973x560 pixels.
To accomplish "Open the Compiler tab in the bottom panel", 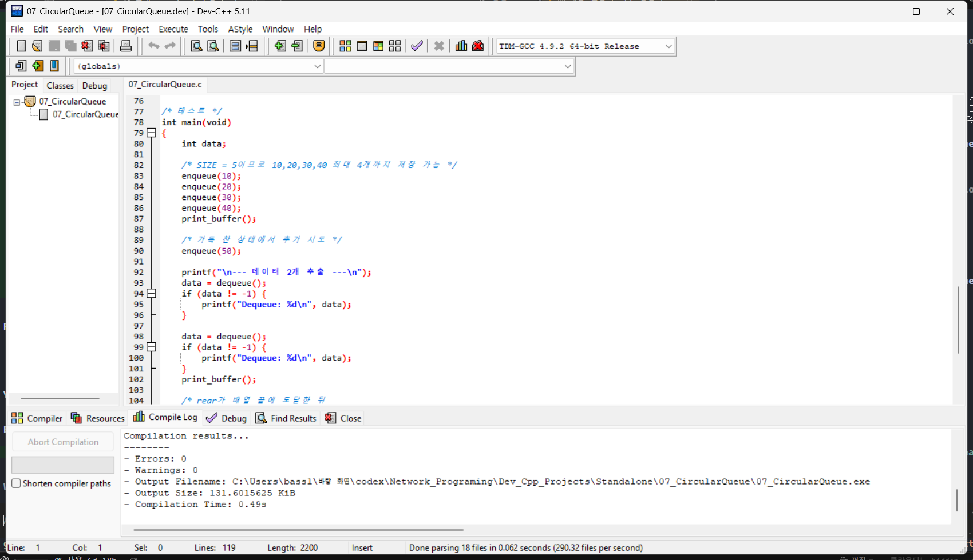I will pos(37,418).
